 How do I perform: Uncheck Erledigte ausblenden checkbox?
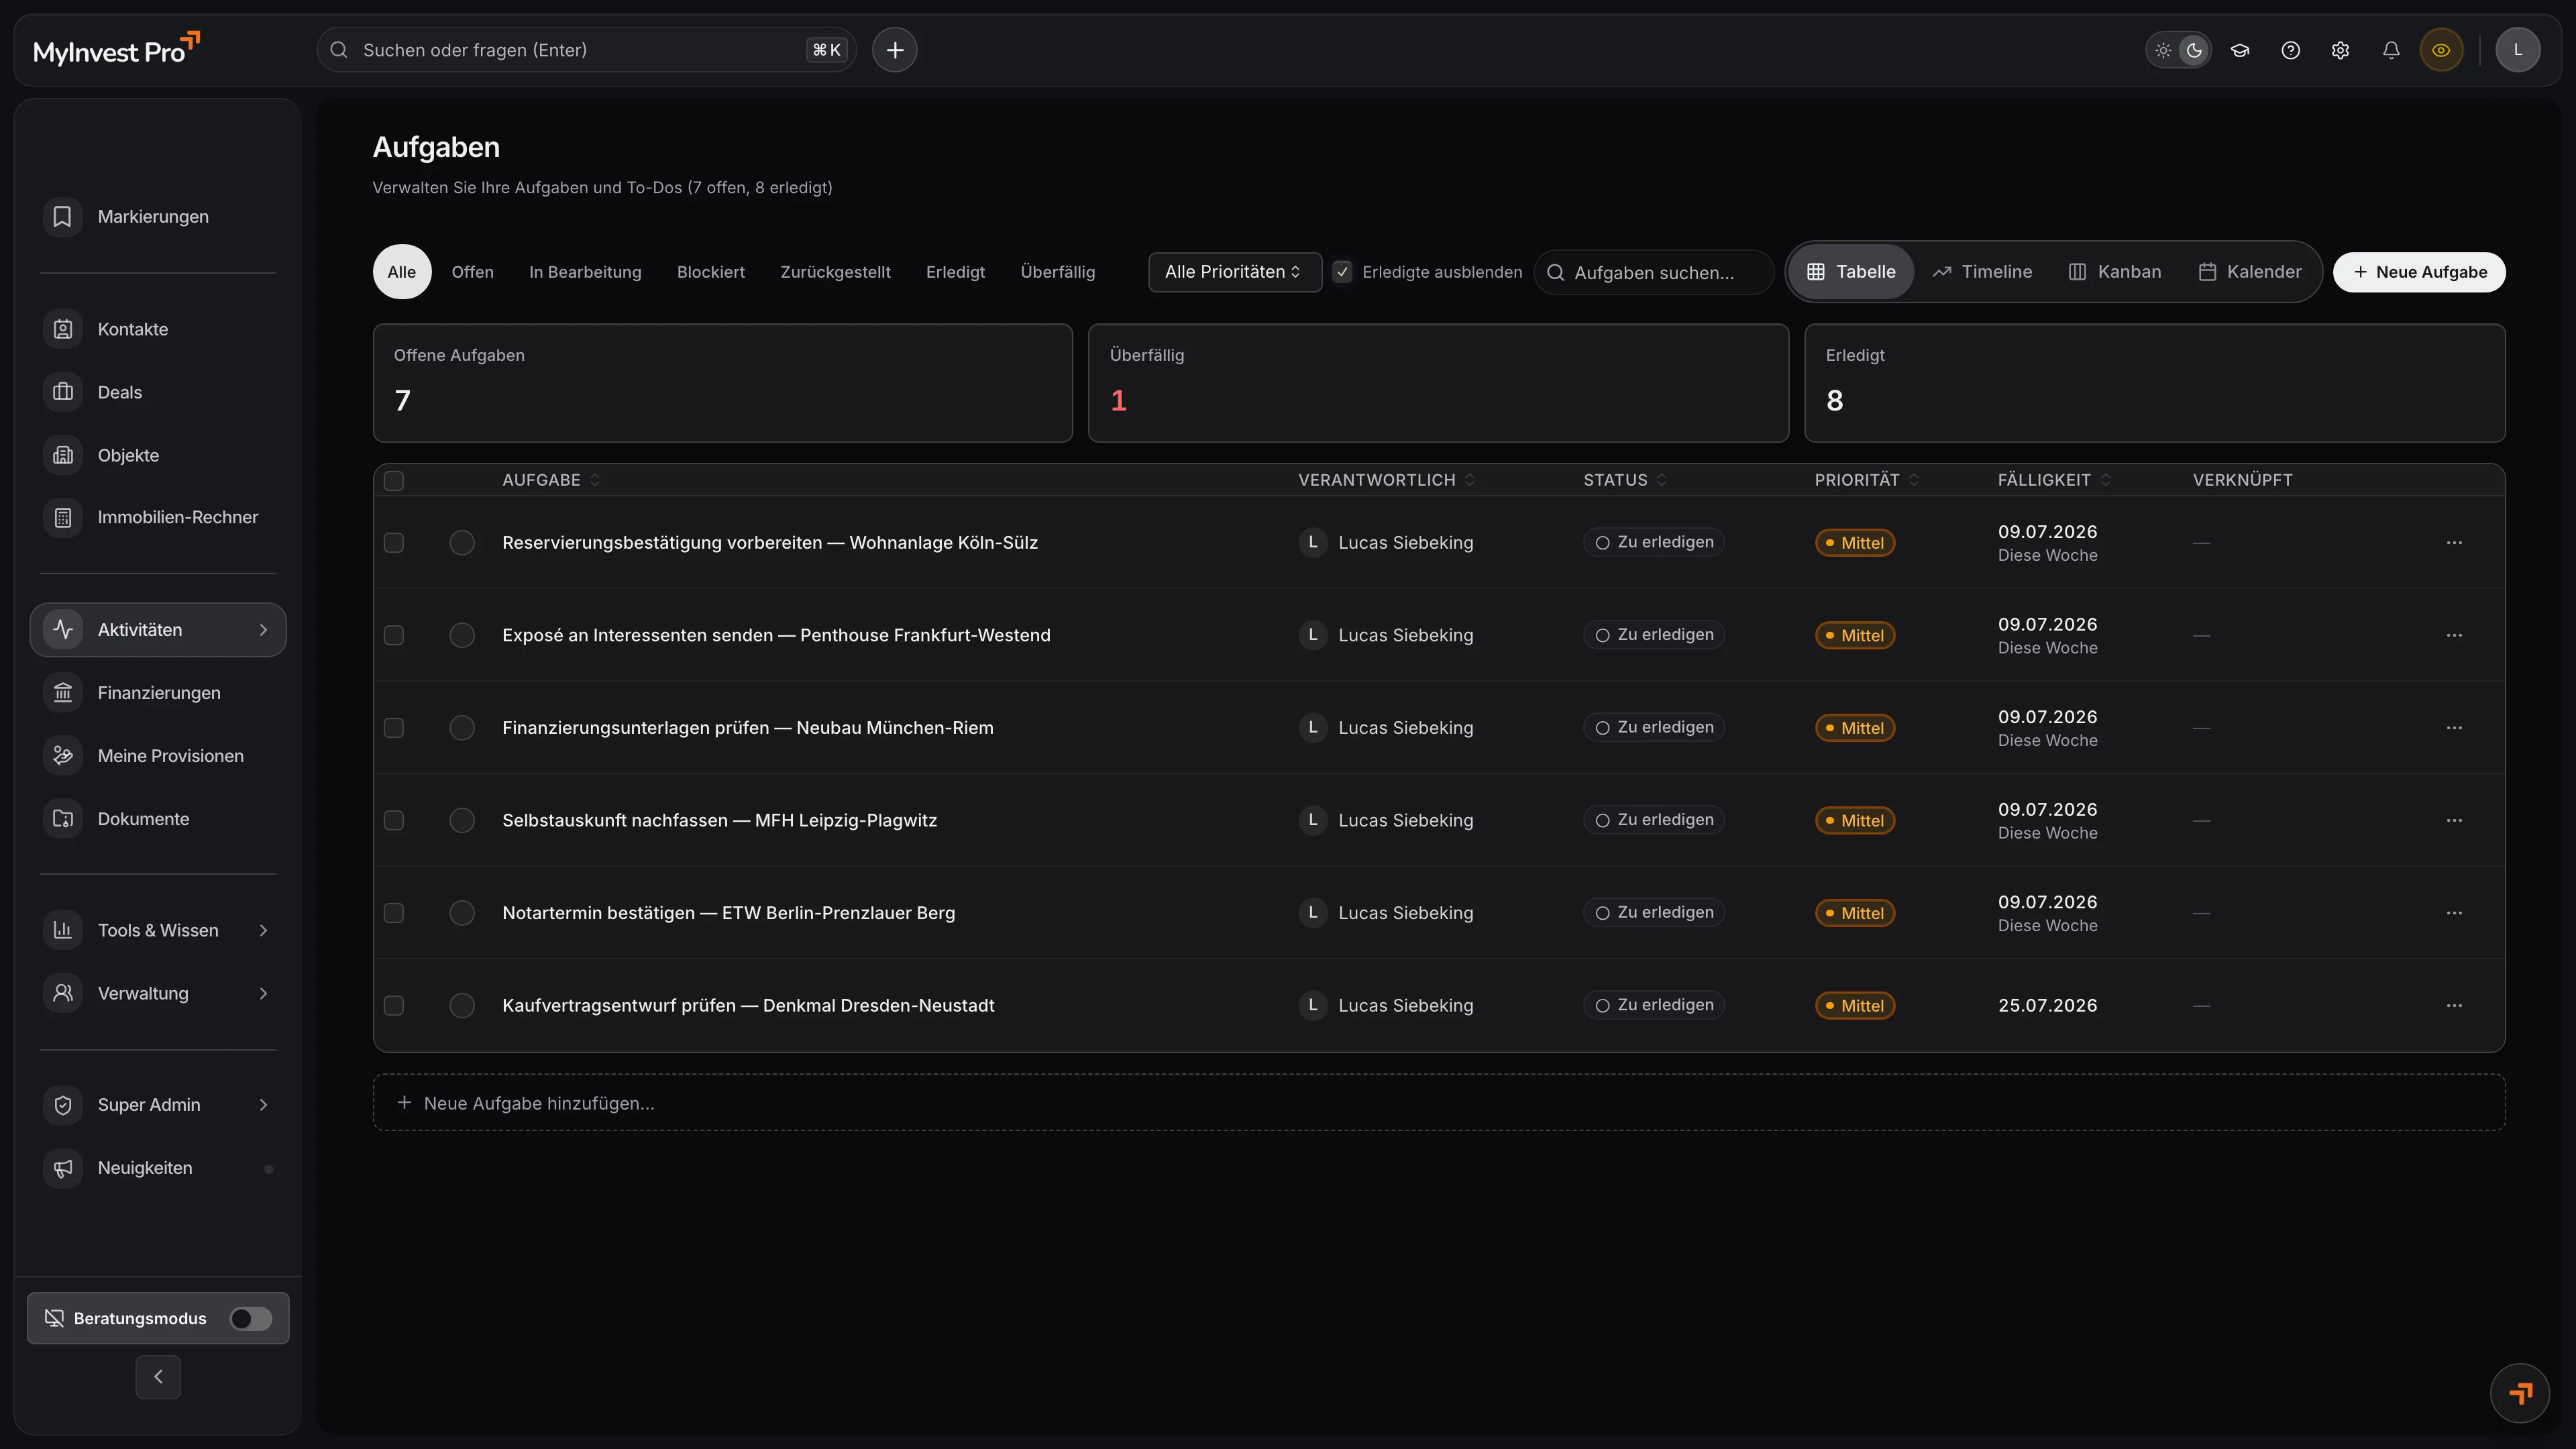coord(1342,272)
